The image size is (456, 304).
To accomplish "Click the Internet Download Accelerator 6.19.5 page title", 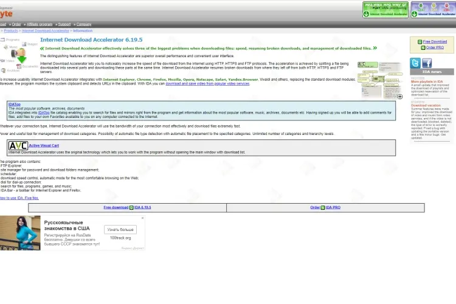I will (x=91, y=40).
